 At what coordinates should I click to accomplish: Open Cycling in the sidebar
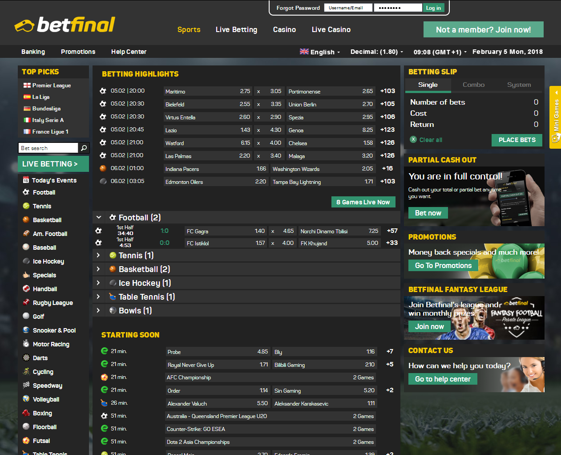click(43, 372)
